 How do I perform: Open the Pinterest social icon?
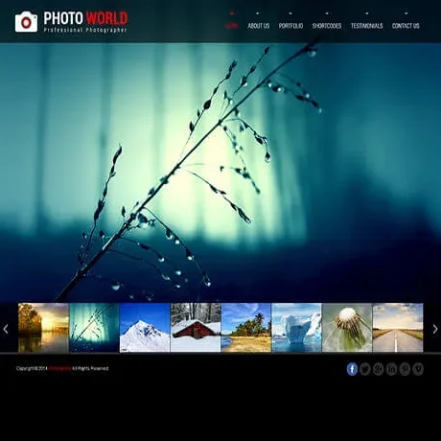point(405,369)
